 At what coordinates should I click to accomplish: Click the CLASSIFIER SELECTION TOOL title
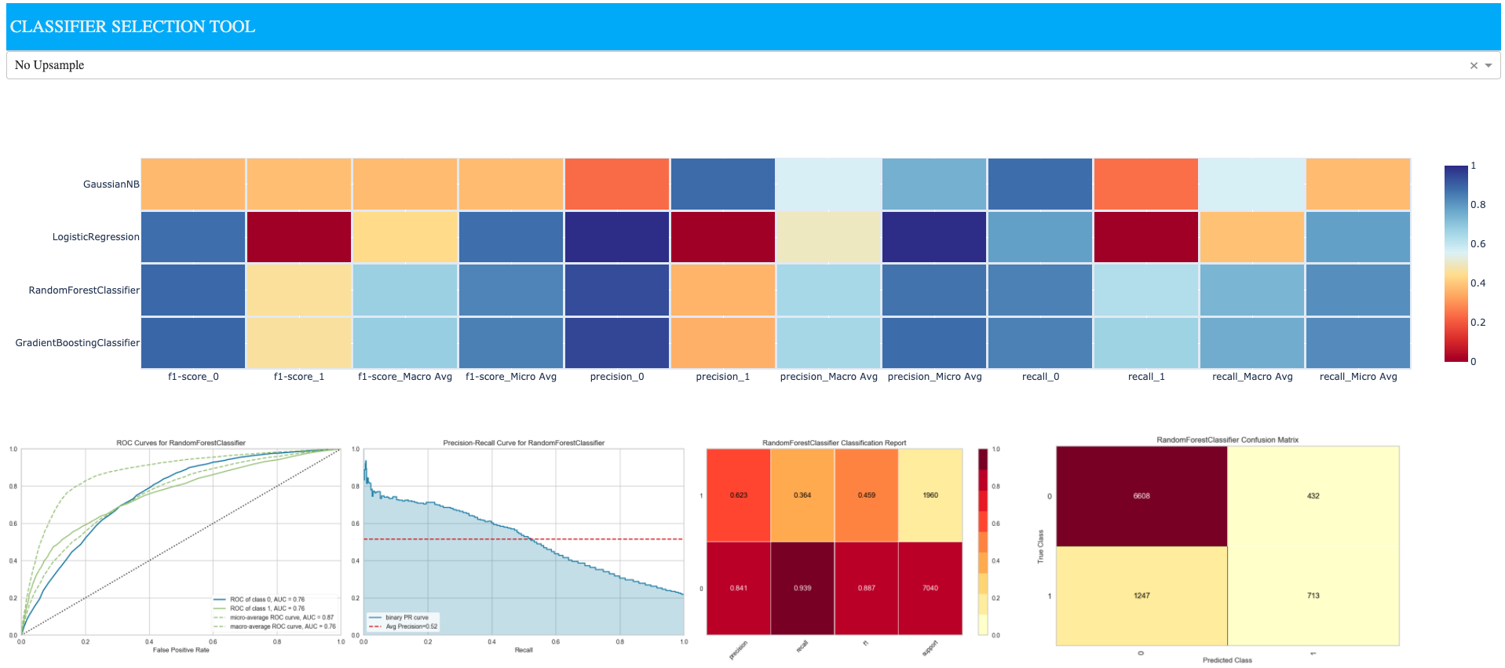click(133, 27)
